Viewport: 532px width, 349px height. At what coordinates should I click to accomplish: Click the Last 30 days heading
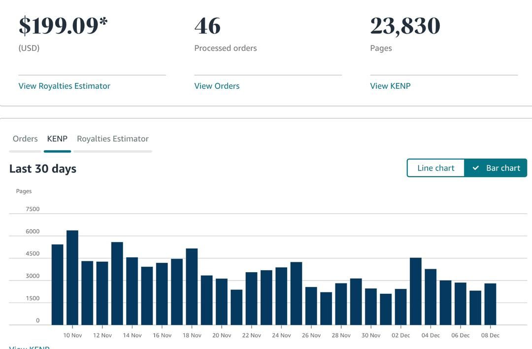(43, 169)
